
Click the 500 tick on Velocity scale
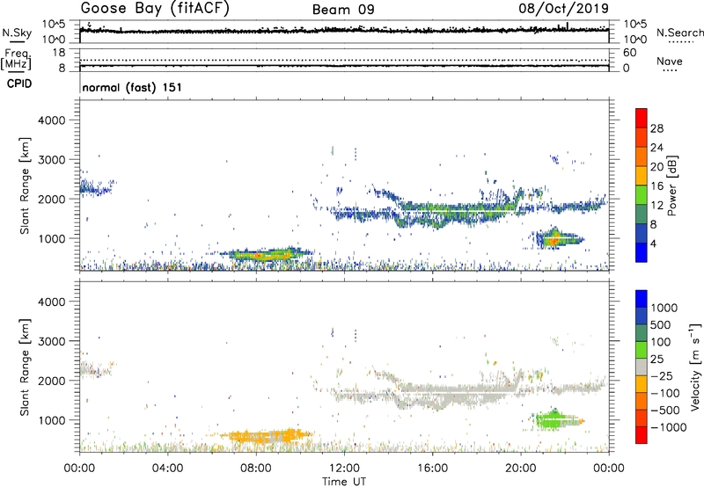click(x=661, y=324)
